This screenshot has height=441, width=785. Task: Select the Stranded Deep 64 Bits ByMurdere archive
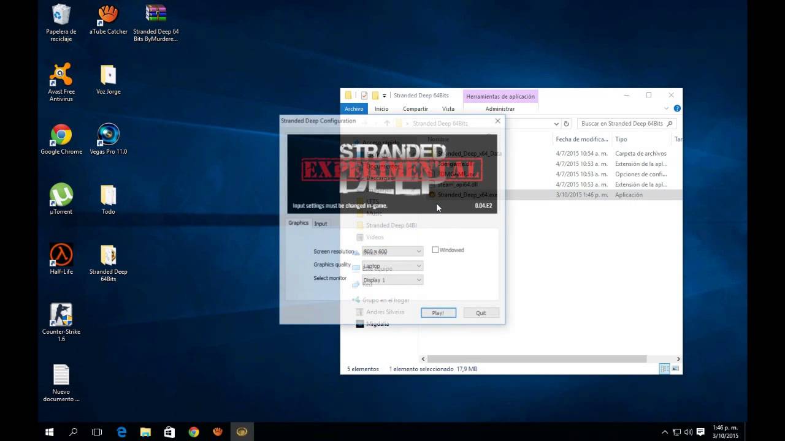click(156, 23)
